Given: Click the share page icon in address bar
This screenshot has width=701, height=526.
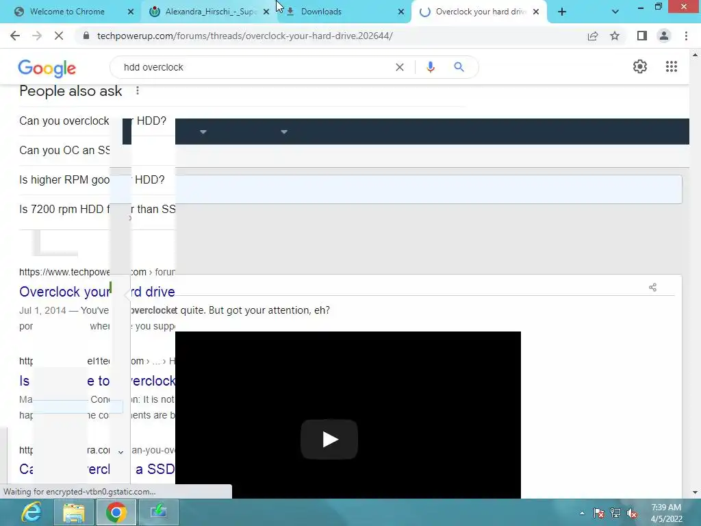Looking at the screenshot, I should (593, 36).
